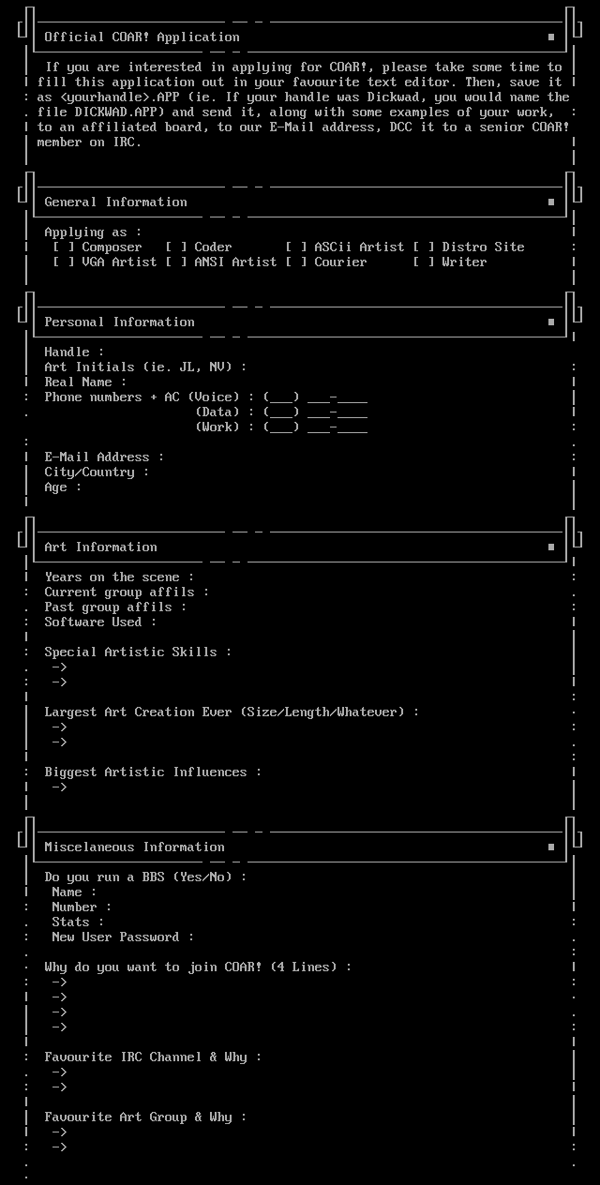Select the Distro Site checkbox
600x1185 pixels.
tap(424, 247)
